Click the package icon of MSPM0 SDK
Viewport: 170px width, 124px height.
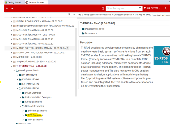point(14,57)
